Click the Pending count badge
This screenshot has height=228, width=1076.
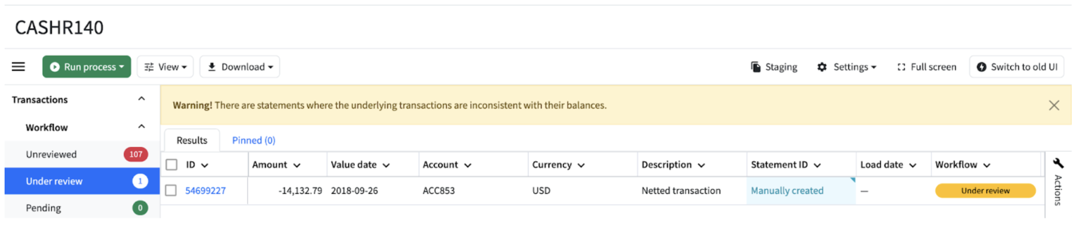coord(140,208)
